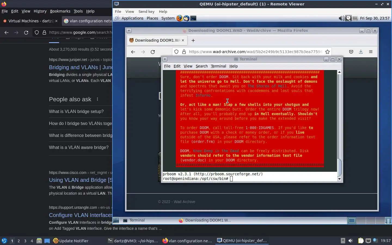The height and width of the screenshot is (245, 392).
Task: Open Remote Viewer's View menu
Action: click(130, 11)
